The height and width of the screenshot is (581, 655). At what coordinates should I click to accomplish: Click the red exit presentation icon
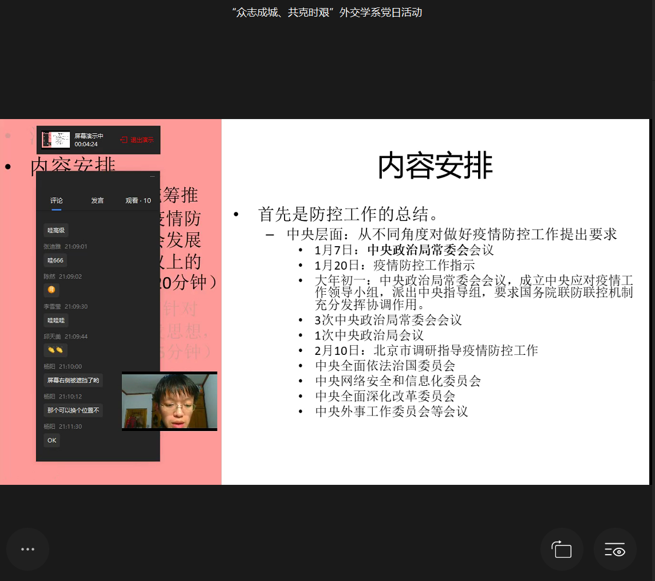click(123, 140)
